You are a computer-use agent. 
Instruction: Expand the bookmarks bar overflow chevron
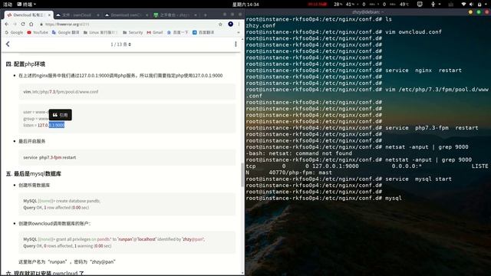[x=239, y=32]
